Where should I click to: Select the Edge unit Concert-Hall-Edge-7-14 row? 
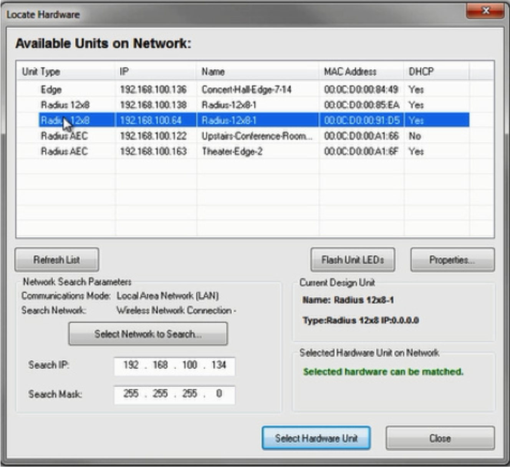(246, 90)
